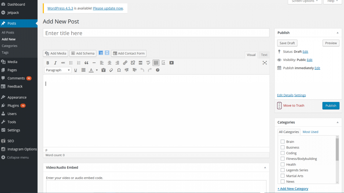Check the Legends Series category

283,170
